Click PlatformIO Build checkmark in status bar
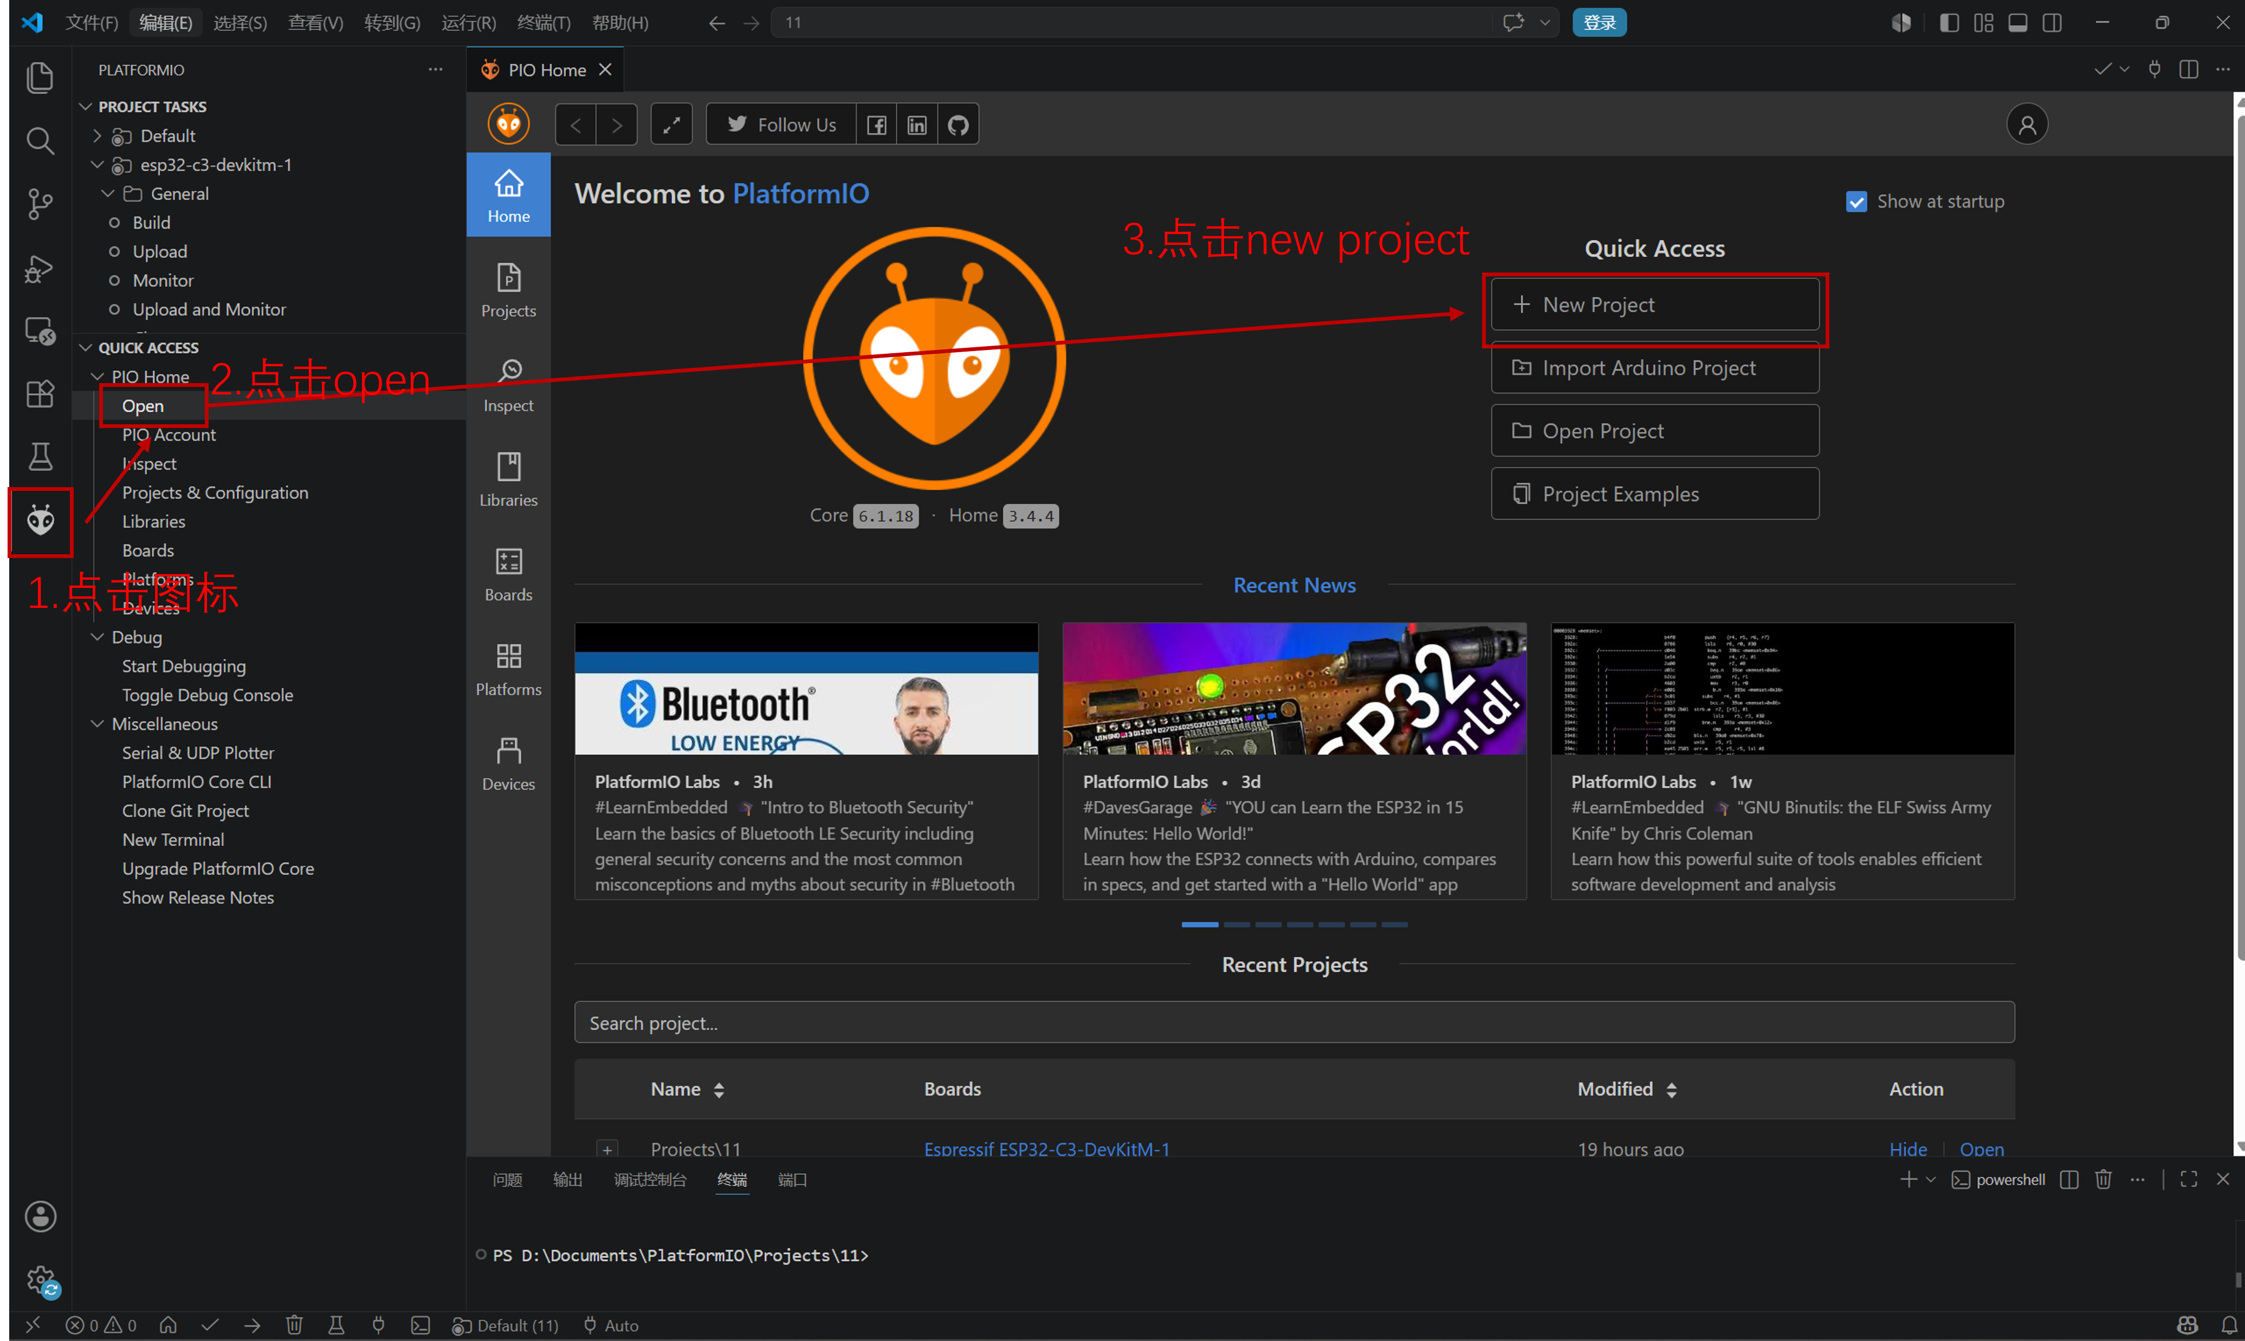Image resolution: width=2245 pixels, height=1341 pixels. tap(210, 1325)
